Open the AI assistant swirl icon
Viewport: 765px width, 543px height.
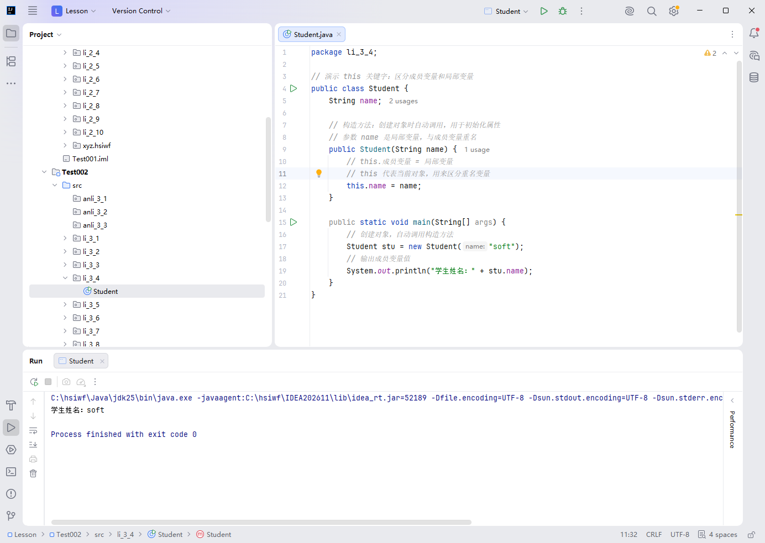pyautogui.click(x=630, y=11)
